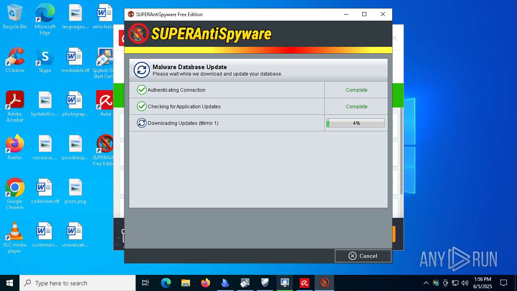Launch Firefox from the taskbar
517x291 pixels.
click(x=205, y=283)
